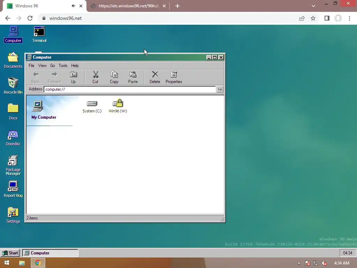Reload the windows96.net page
The height and width of the screenshot is (268, 357).
pos(30,18)
